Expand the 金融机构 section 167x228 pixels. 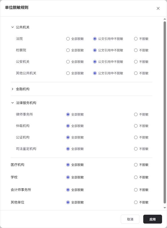13,89
